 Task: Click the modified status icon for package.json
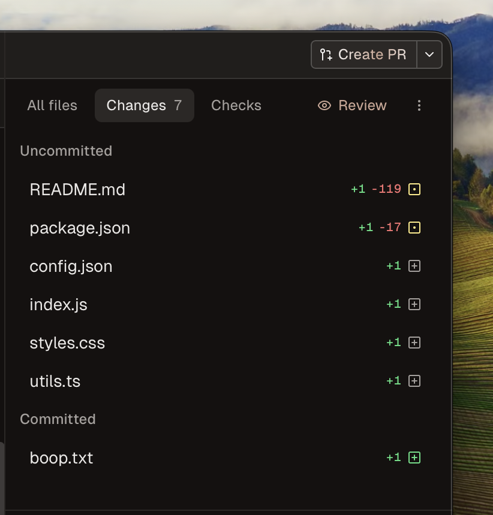pyautogui.click(x=414, y=228)
